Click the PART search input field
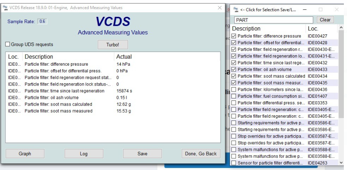The image size is (347, 170). coord(273,20)
